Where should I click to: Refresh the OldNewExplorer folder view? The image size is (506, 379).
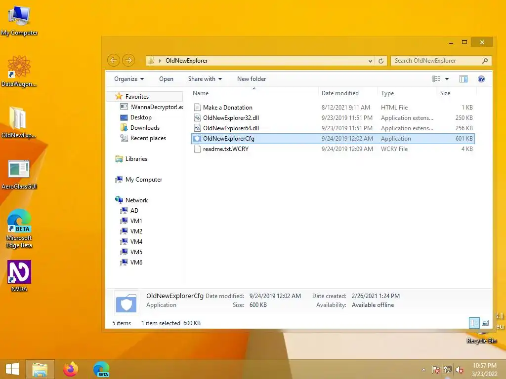click(381, 61)
